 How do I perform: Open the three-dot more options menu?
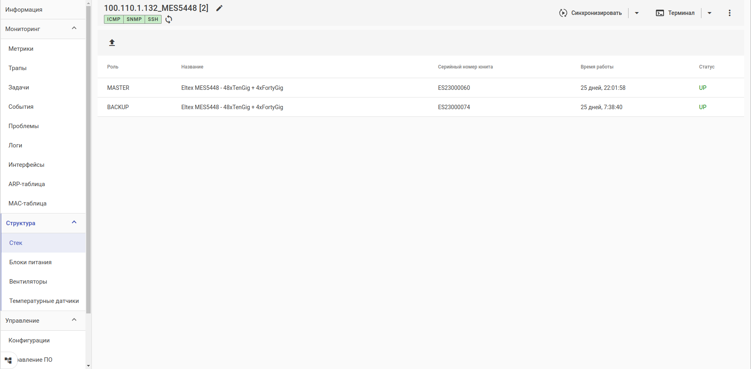[x=729, y=13]
